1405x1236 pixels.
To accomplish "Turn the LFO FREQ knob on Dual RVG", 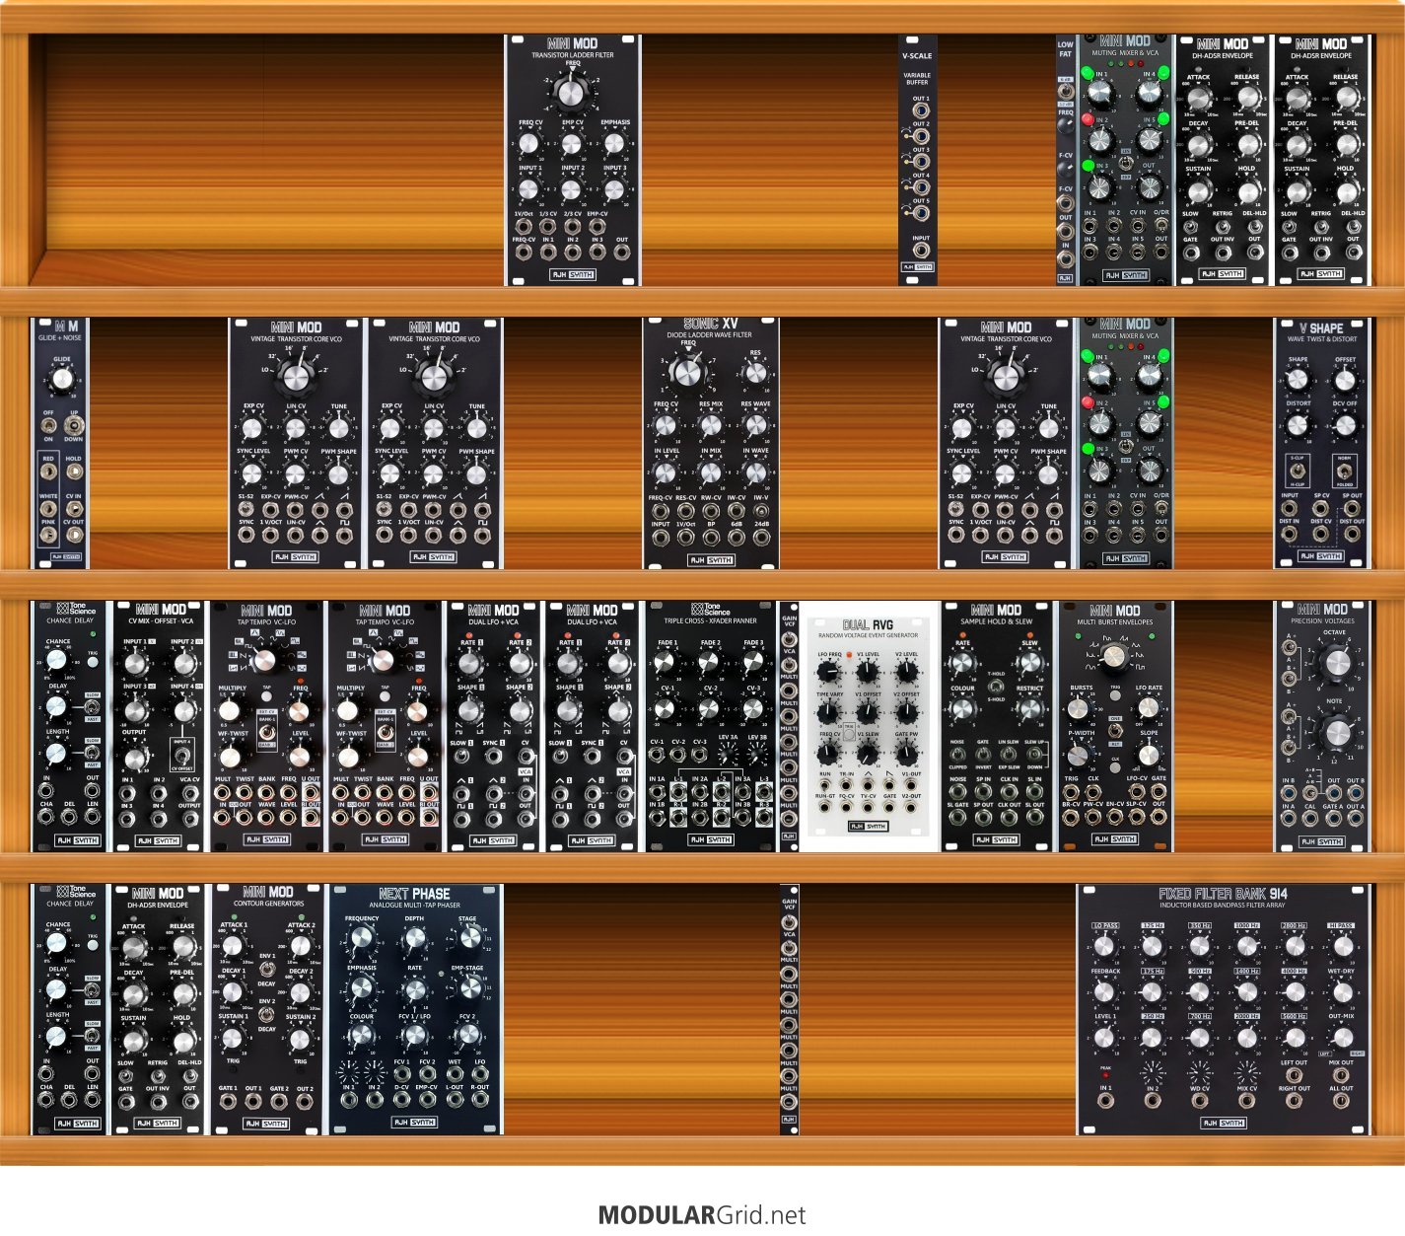I will [828, 672].
